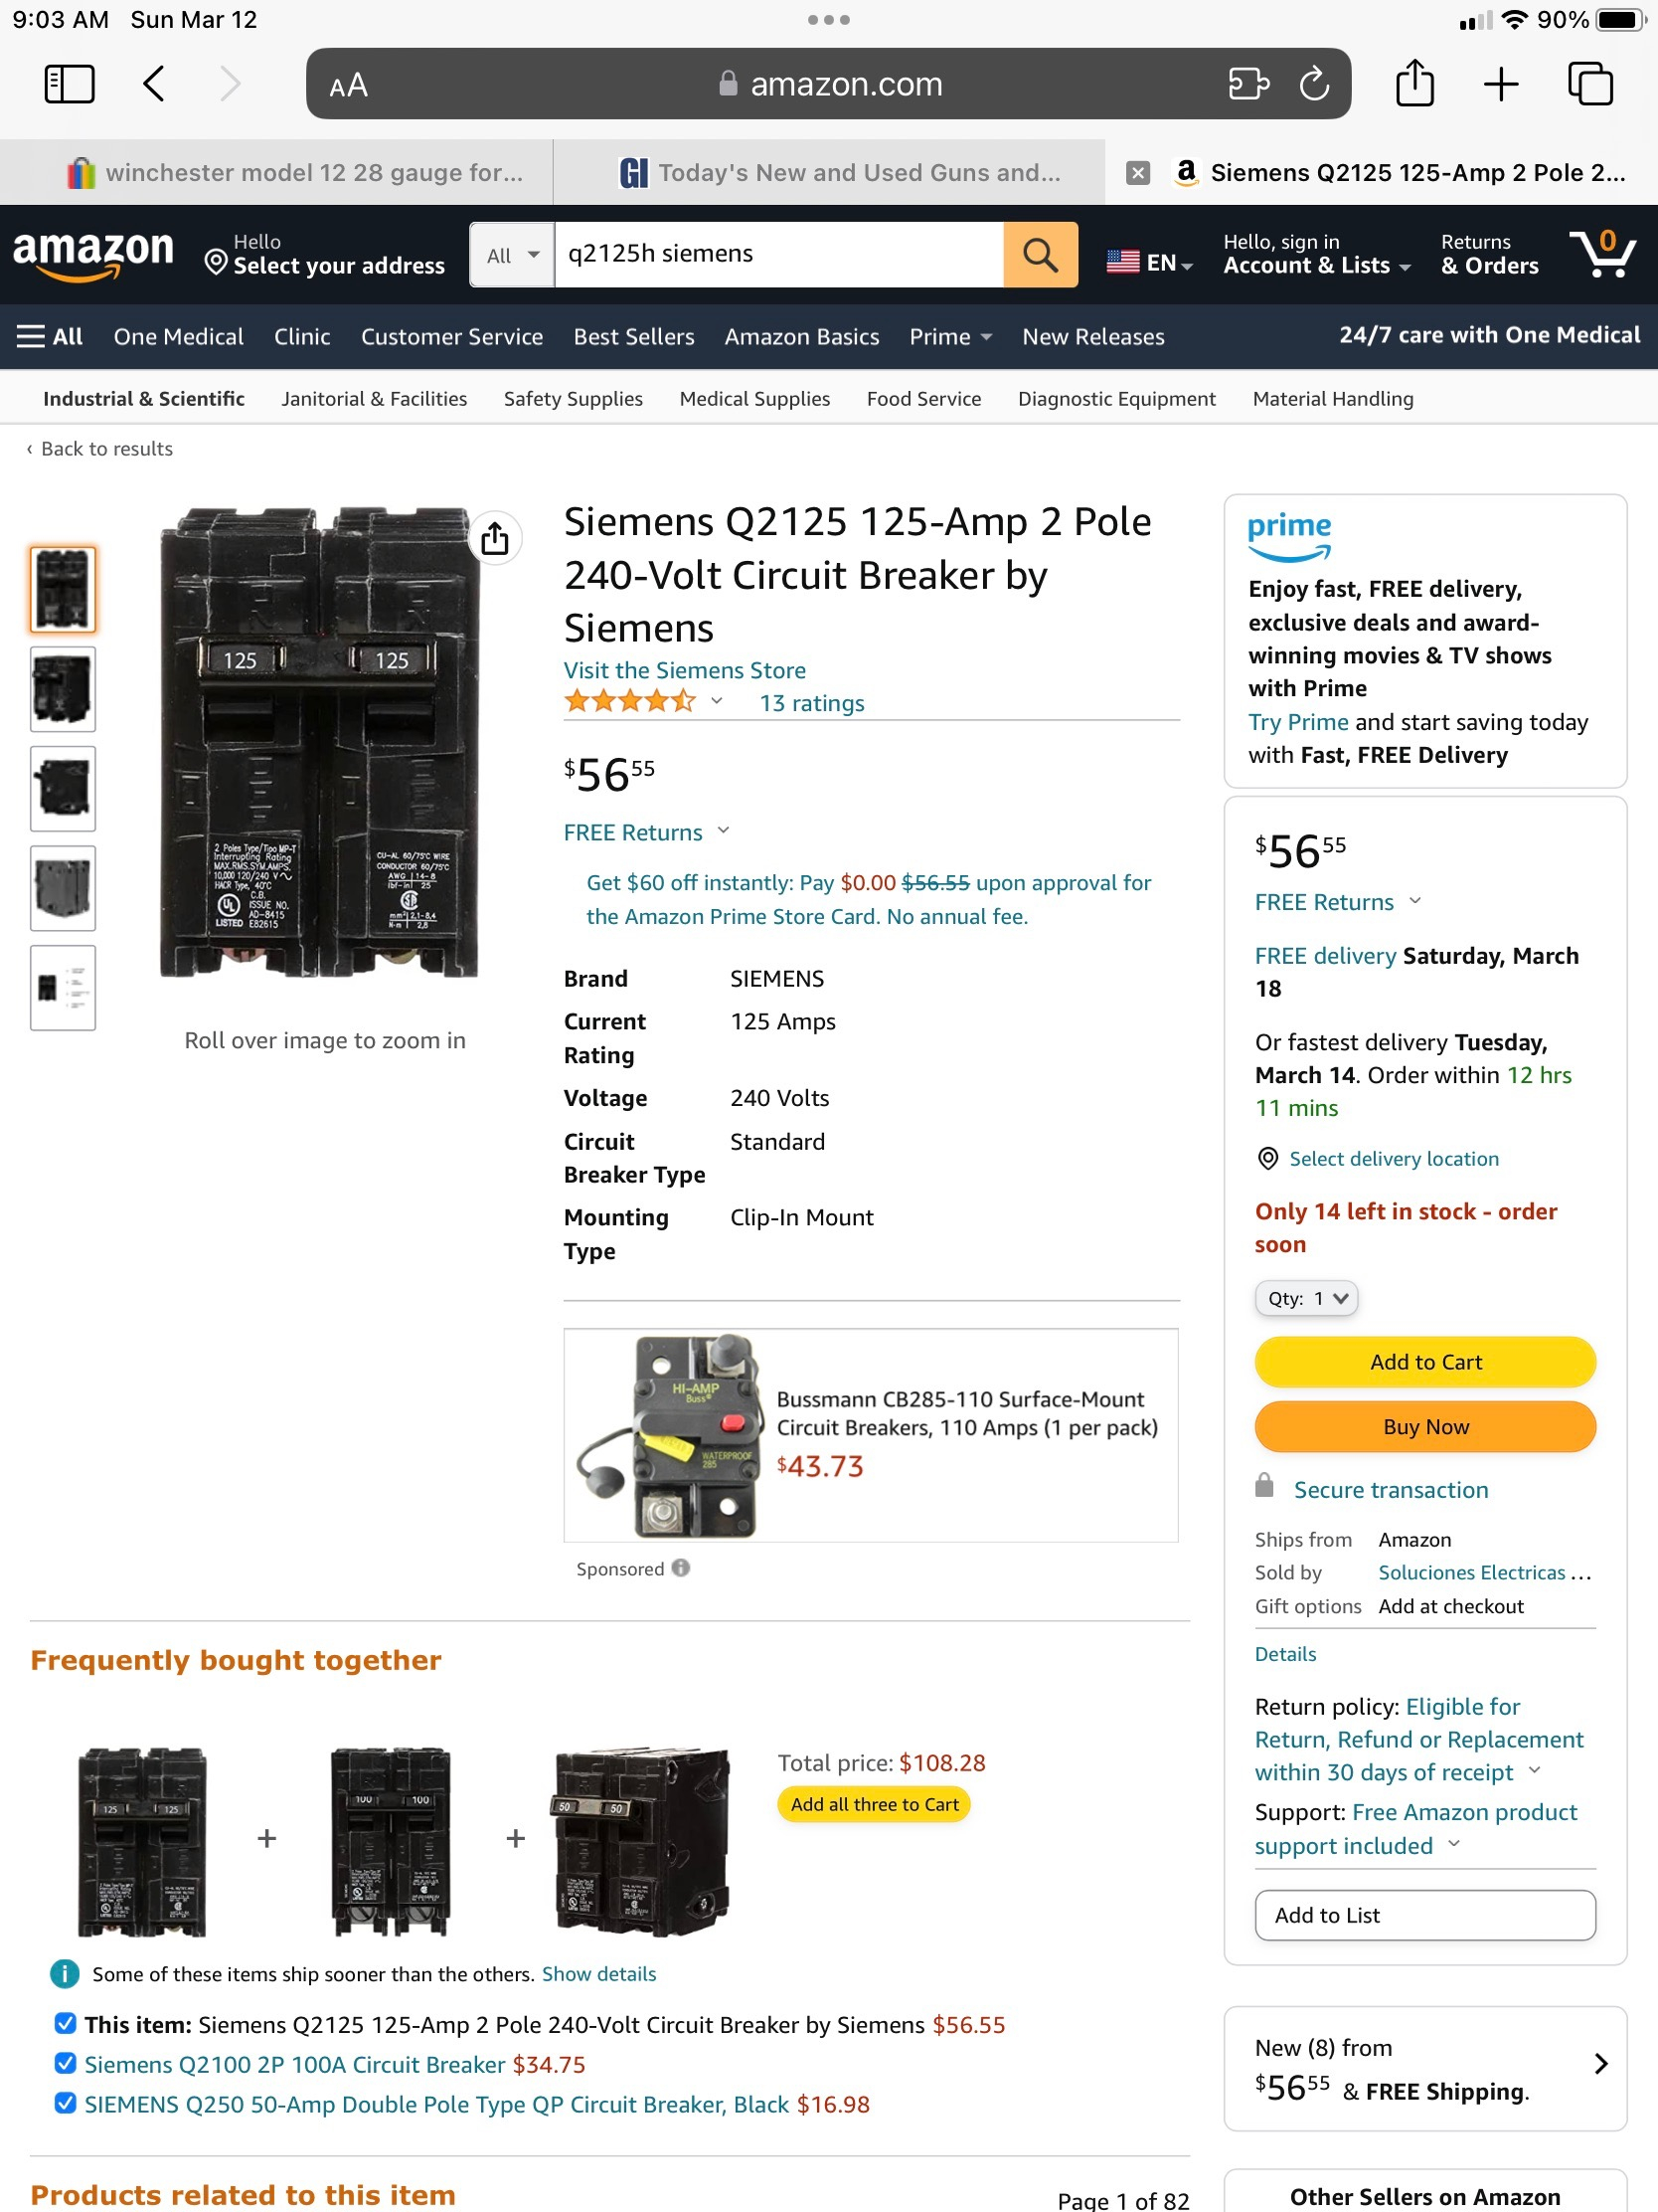Reload the Amazon page
The image size is (1658, 2212).
(x=1314, y=84)
